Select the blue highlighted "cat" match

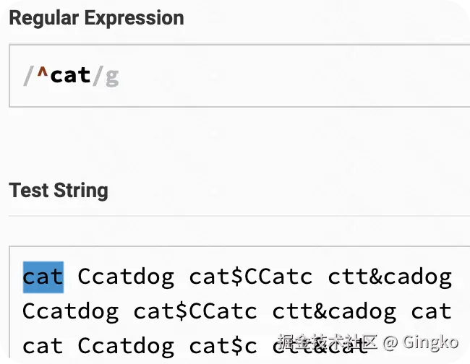point(43,277)
